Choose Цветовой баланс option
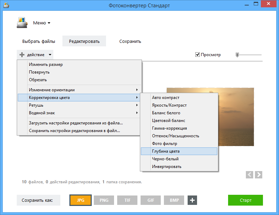The image size is (279, 215). (x=179, y=120)
